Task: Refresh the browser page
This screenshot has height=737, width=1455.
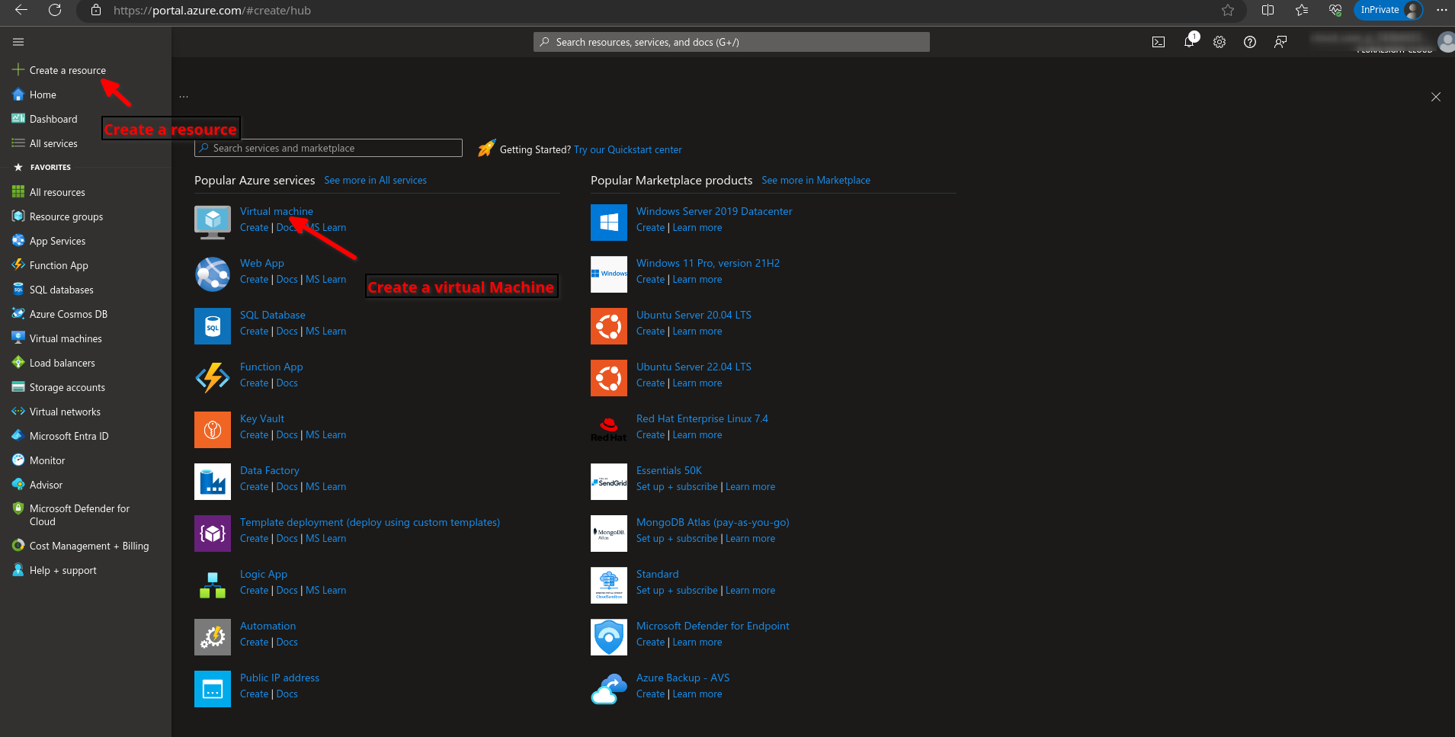Action: pyautogui.click(x=55, y=11)
